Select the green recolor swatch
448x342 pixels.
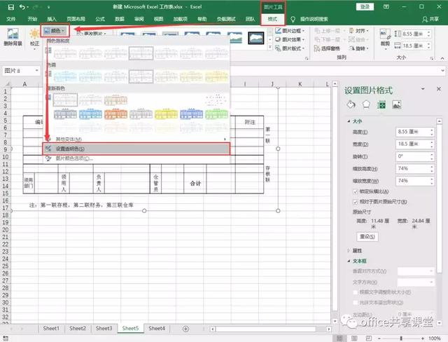coord(216,114)
